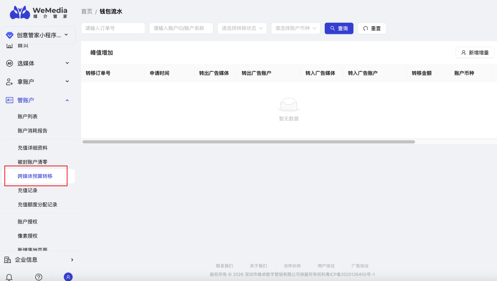Open the 请选择账户币种 dropdown
Viewport: 497px width, 281px height.
tap(296, 28)
